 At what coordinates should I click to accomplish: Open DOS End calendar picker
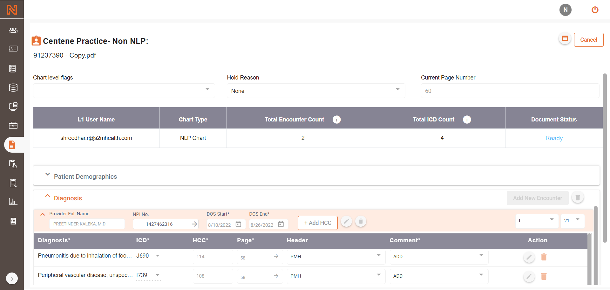click(281, 224)
